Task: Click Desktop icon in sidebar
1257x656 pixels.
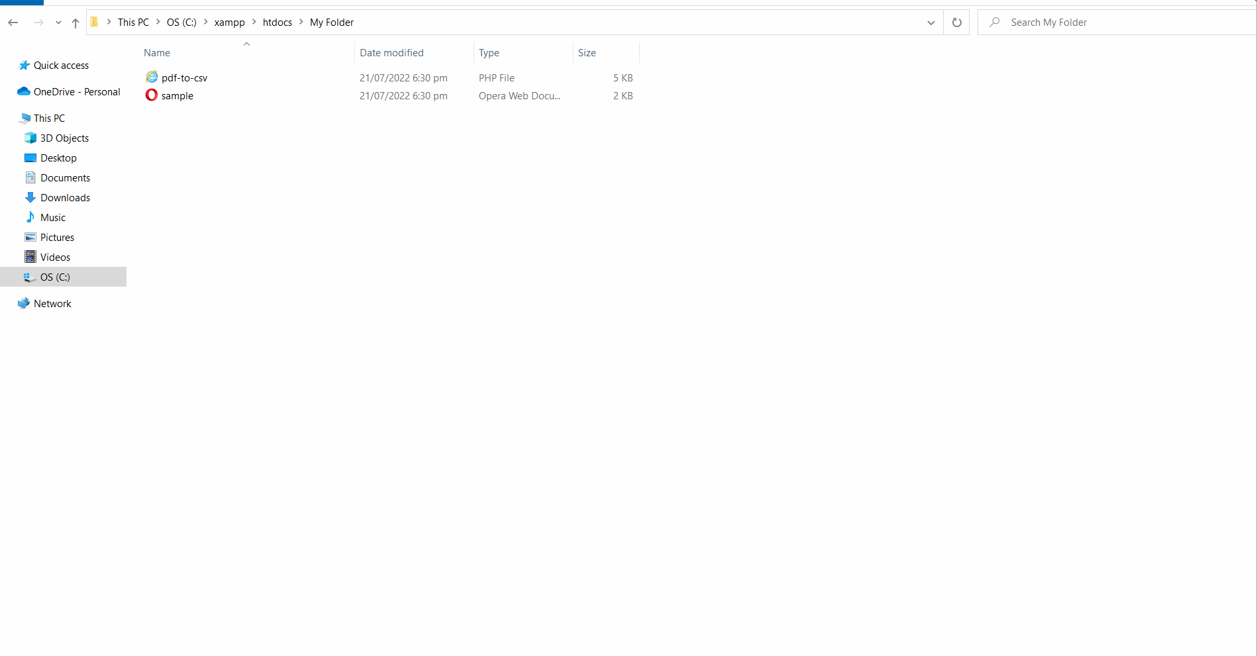Action: pos(30,158)
